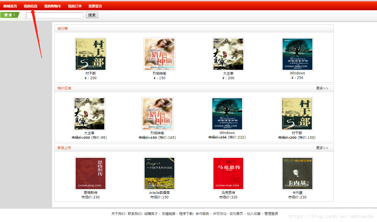Click 联系我们 footer link

point(134,214)
